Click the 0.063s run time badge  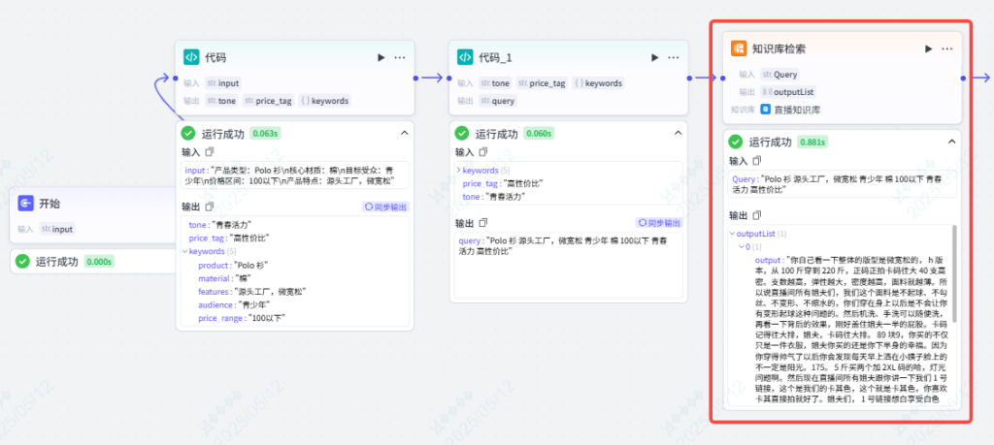click(x=264, y=134)
